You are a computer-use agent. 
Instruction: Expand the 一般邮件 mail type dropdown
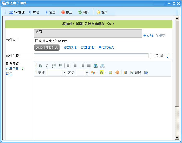coord(159,56)
